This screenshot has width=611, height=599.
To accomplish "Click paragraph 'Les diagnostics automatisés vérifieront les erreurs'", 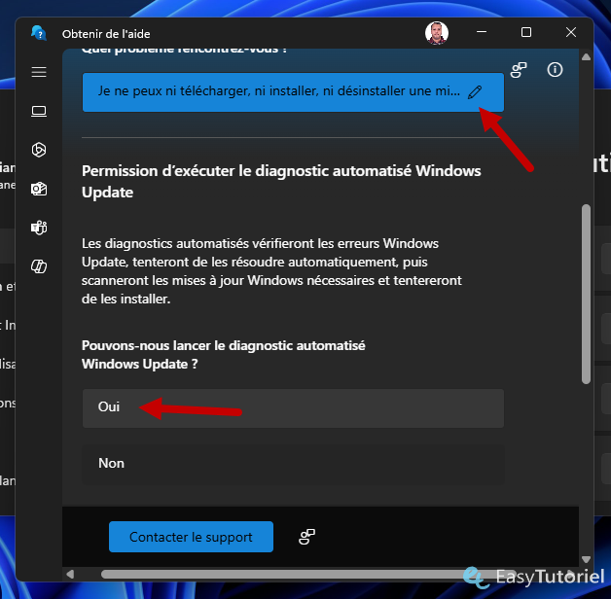I will point(271,271).
